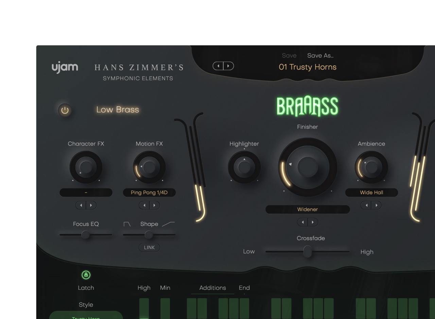The height and width of the screenshot is (319, 435).
Task: Click the Motion FX knob
Action: point(149,167)
